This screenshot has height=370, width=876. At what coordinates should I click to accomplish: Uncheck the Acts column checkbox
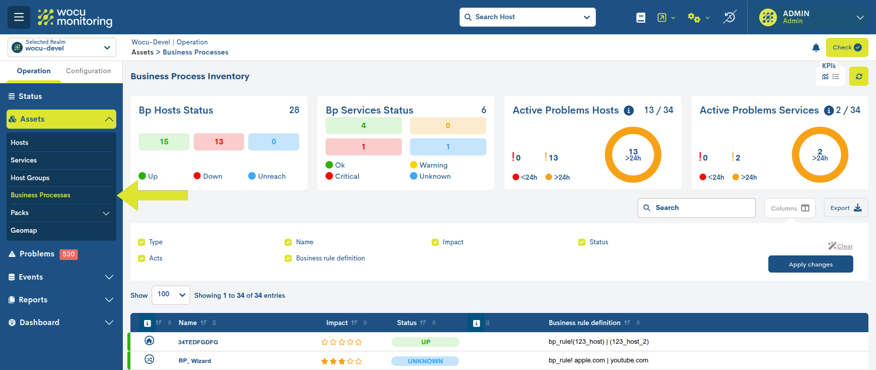tap(142, 258)
